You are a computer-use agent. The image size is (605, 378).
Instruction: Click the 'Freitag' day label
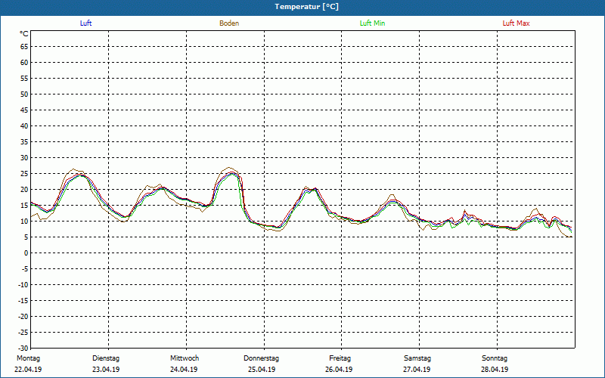coord(340,358)
